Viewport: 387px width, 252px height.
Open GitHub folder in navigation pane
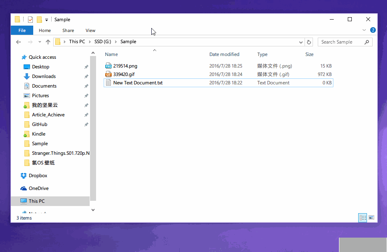click(40, 124)
